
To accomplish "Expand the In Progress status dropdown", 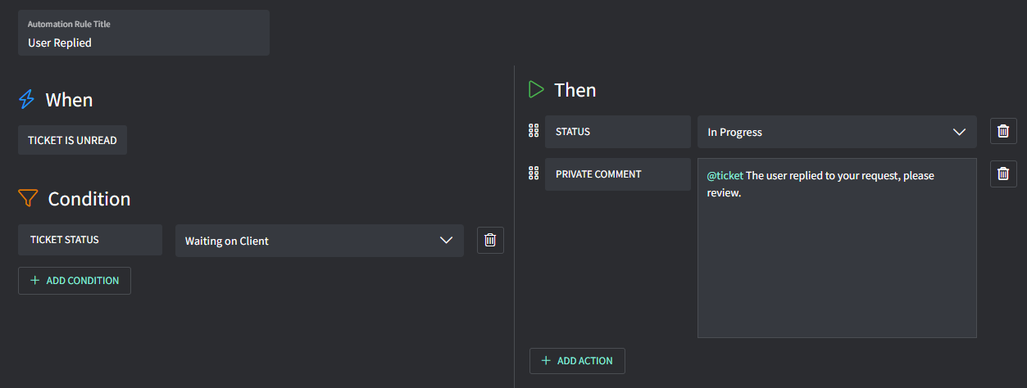I will (837, 132).
